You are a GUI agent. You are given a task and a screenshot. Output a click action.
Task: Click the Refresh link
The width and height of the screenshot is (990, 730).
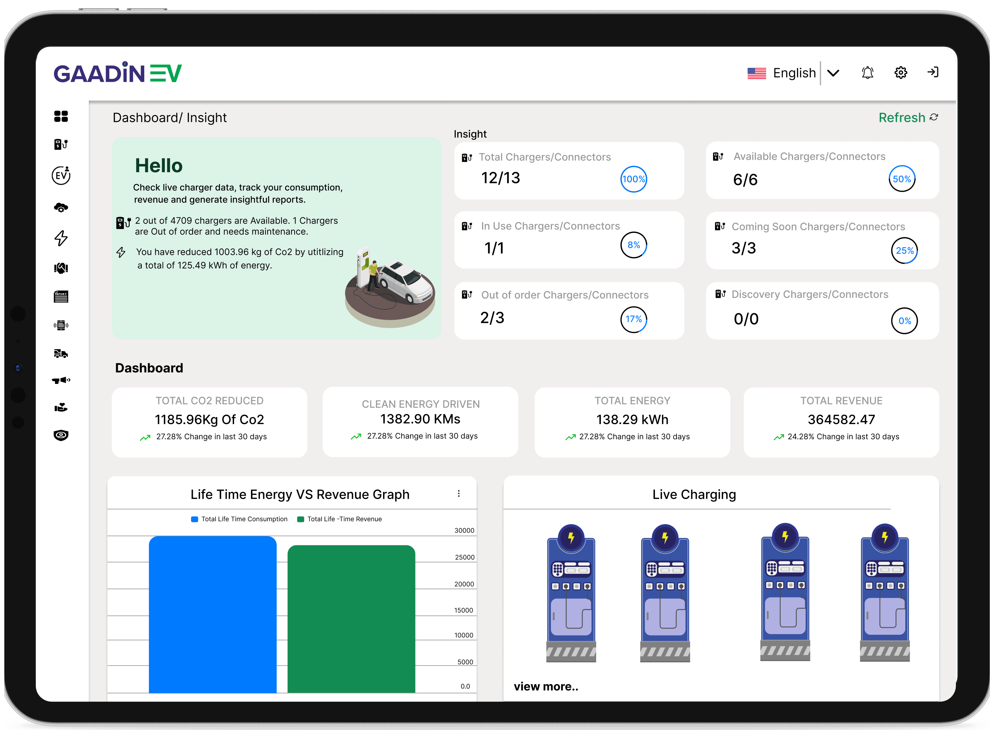(902, 118)
